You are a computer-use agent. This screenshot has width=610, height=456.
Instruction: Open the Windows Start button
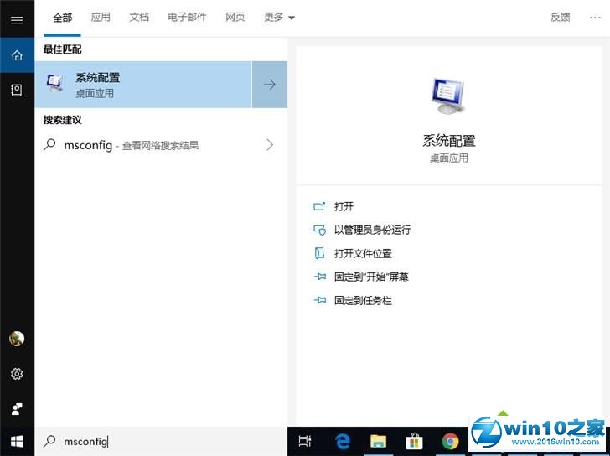tap(17, 441)
